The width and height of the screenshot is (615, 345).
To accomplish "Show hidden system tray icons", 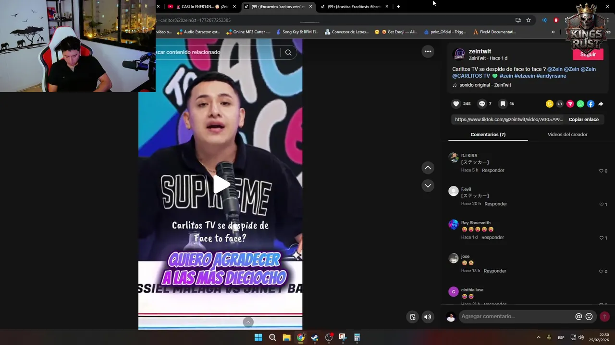I will click(x=539, y=337).
